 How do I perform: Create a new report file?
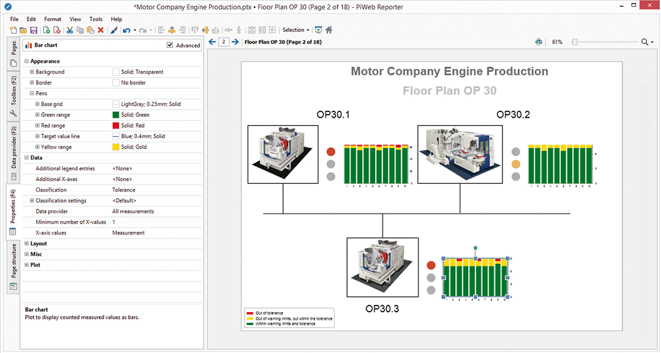(x=13, y=30)
